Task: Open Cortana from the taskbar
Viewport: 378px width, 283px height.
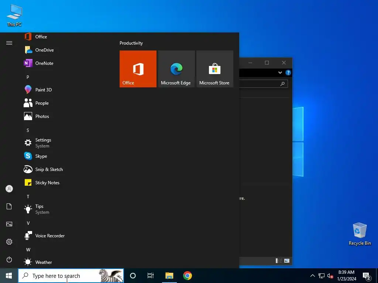Action: click(x=133, y=276)
